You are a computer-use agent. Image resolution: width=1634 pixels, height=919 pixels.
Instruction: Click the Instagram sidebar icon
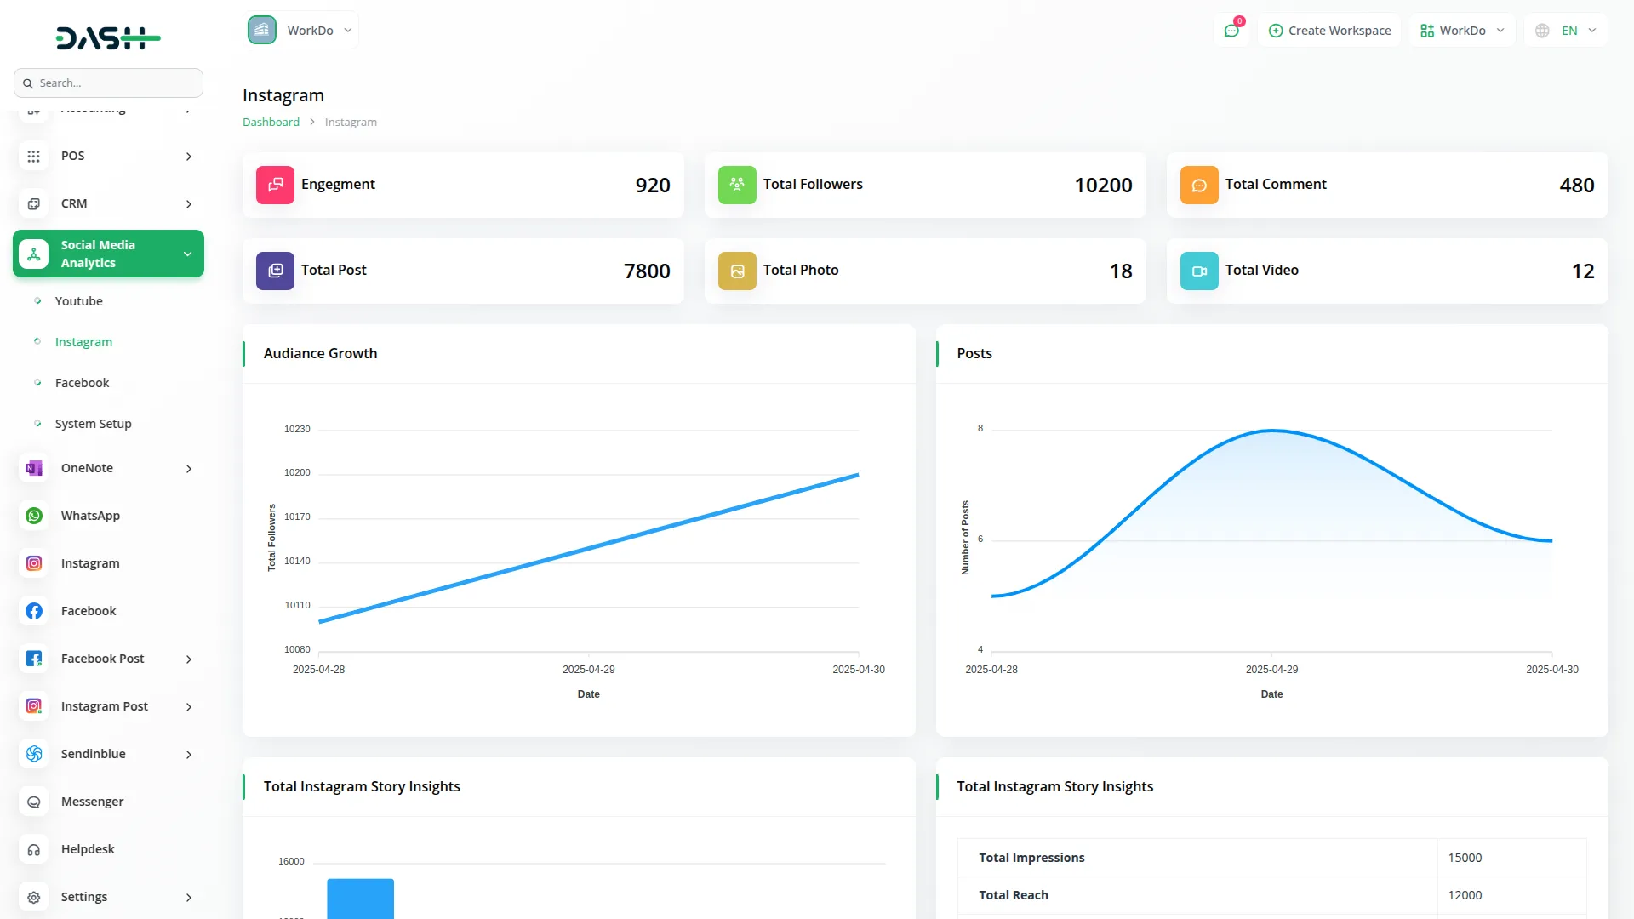point(33,562)
